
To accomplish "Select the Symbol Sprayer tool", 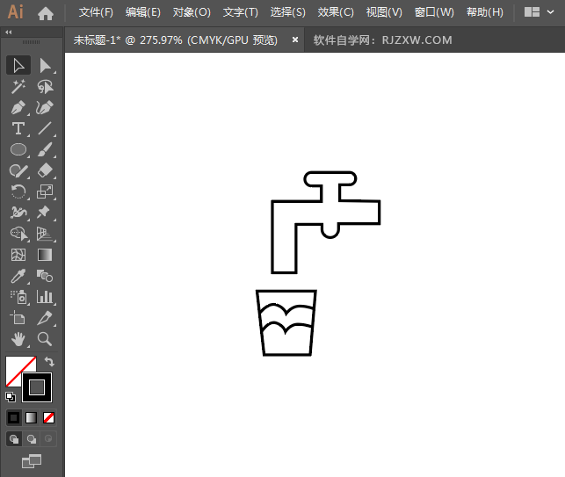I will point(18,297).
